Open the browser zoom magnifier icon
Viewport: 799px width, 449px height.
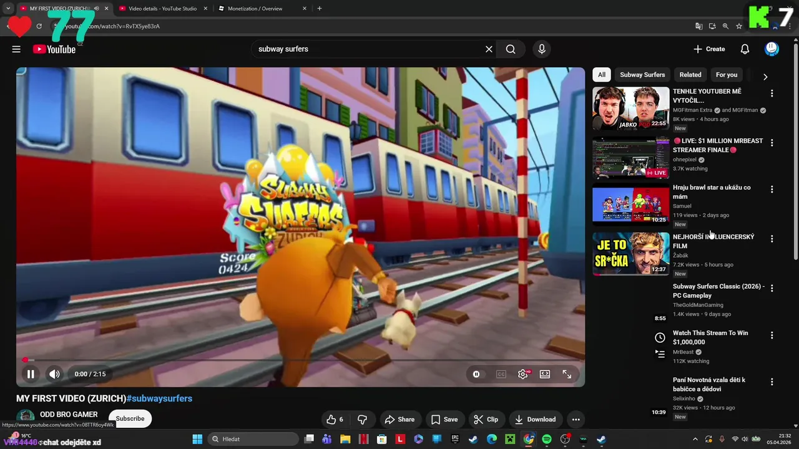point(725,26)
